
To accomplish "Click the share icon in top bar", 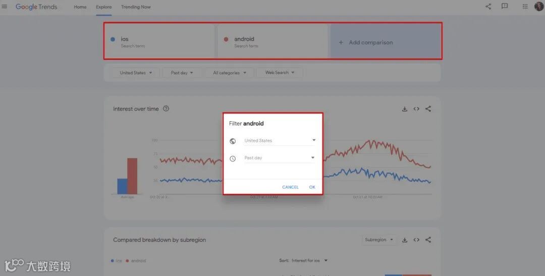I will (x=488, y=6).
